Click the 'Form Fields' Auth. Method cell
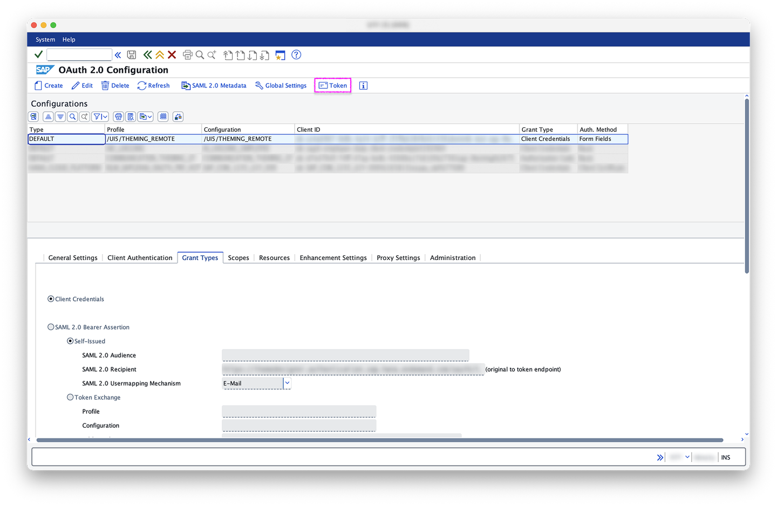Screen dimensions: 777x506 (602, 139)
